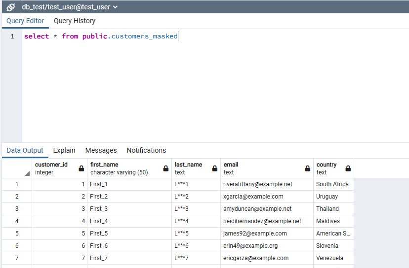Select the Data Output tab
This screenshot has height=268, width=409.
tap(25, 150)
